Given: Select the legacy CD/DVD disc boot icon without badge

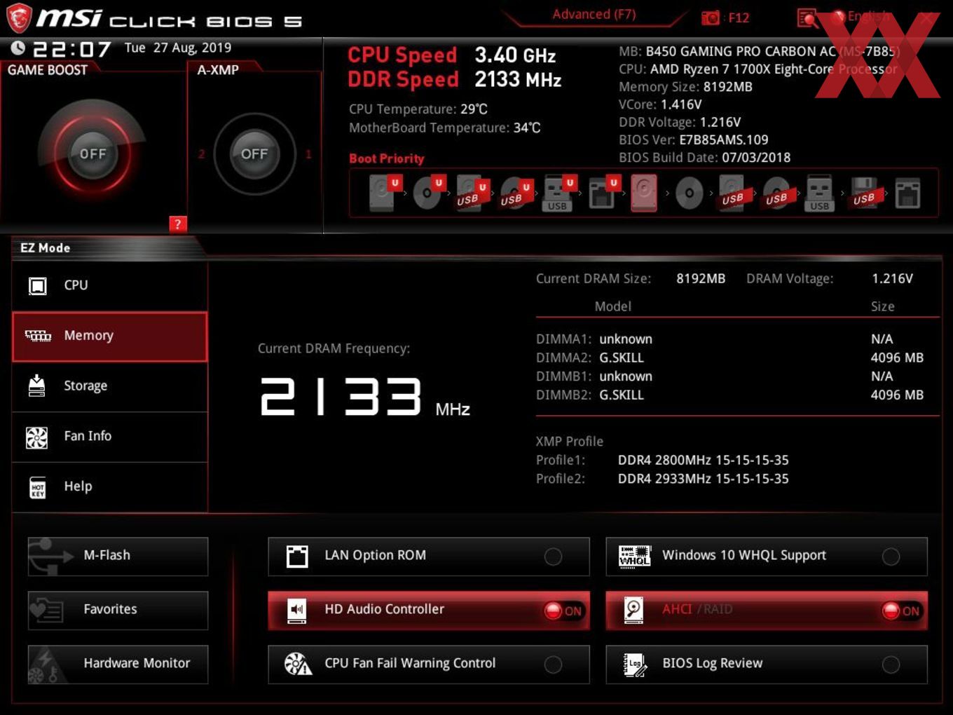Looking at the screenshot, I should [x=689, y=193].
